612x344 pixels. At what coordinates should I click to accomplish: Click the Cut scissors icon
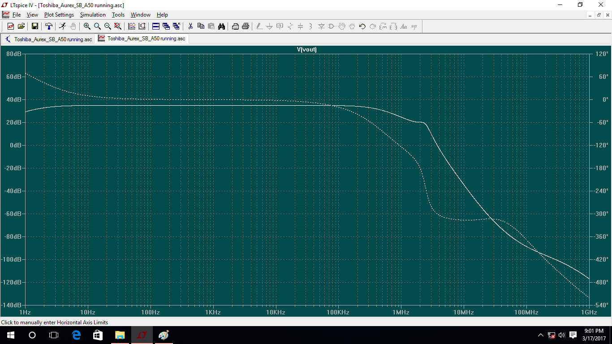tap(190, 26)
